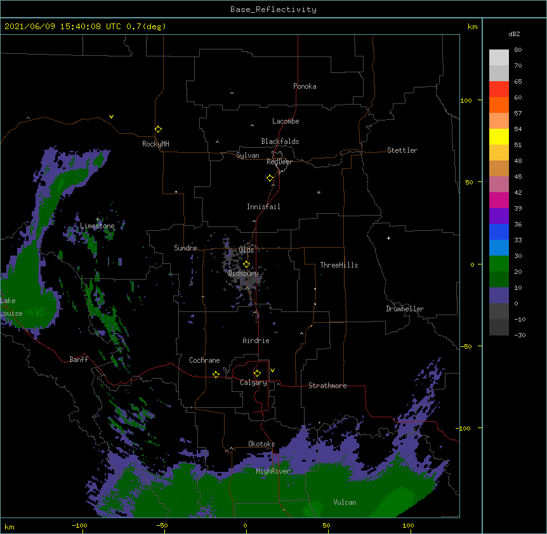
Task: Click the Vulcan city label
Action: (x=345, y=502)
